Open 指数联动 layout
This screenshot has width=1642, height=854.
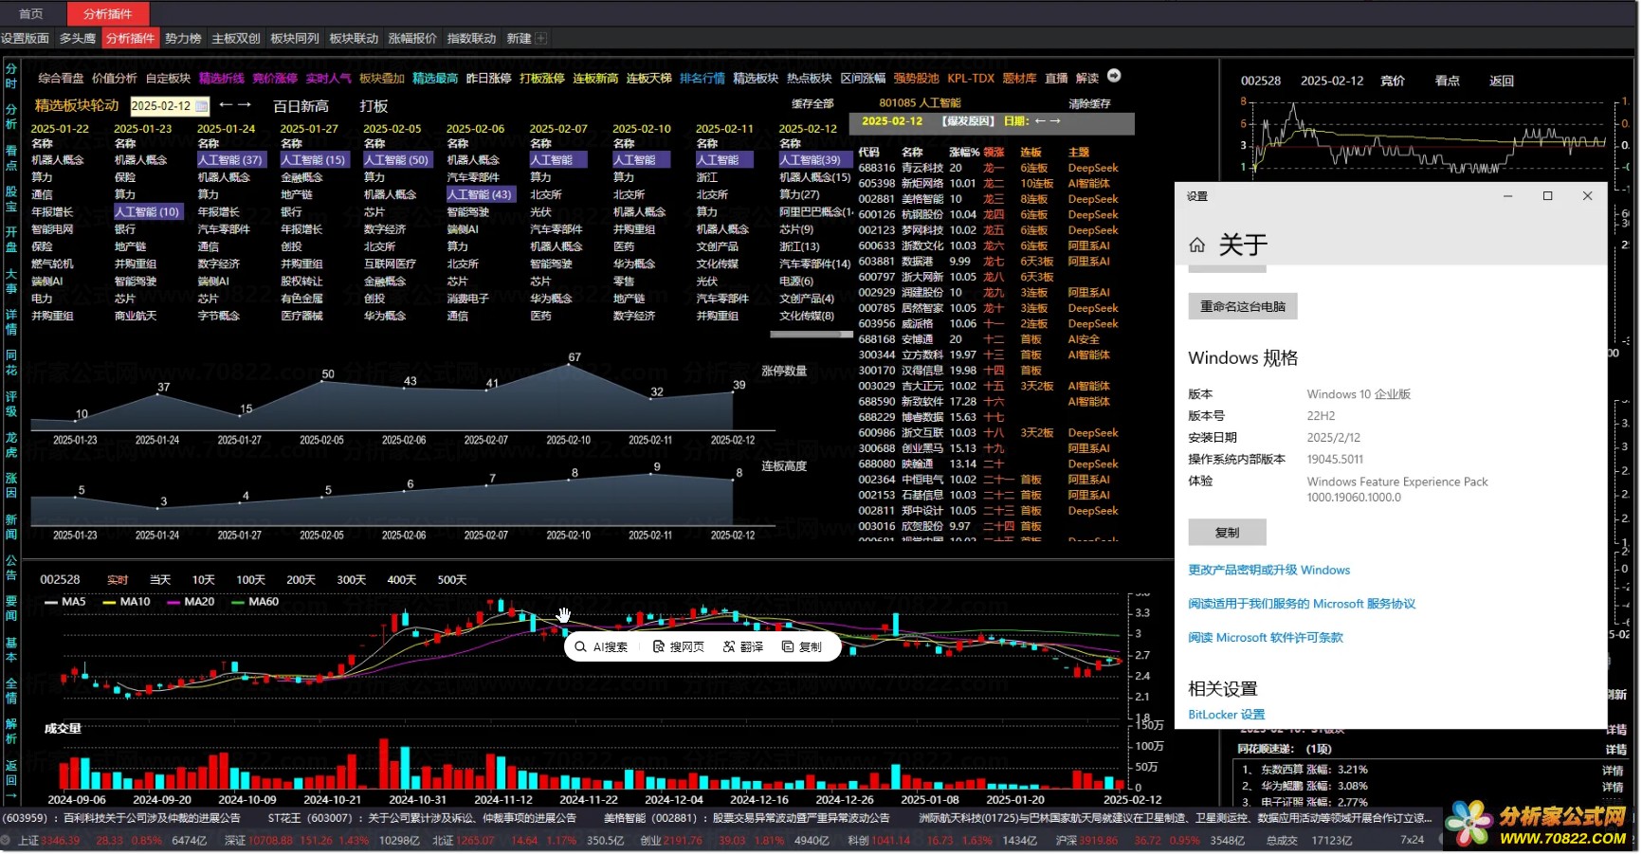click(x=471, y=39)
